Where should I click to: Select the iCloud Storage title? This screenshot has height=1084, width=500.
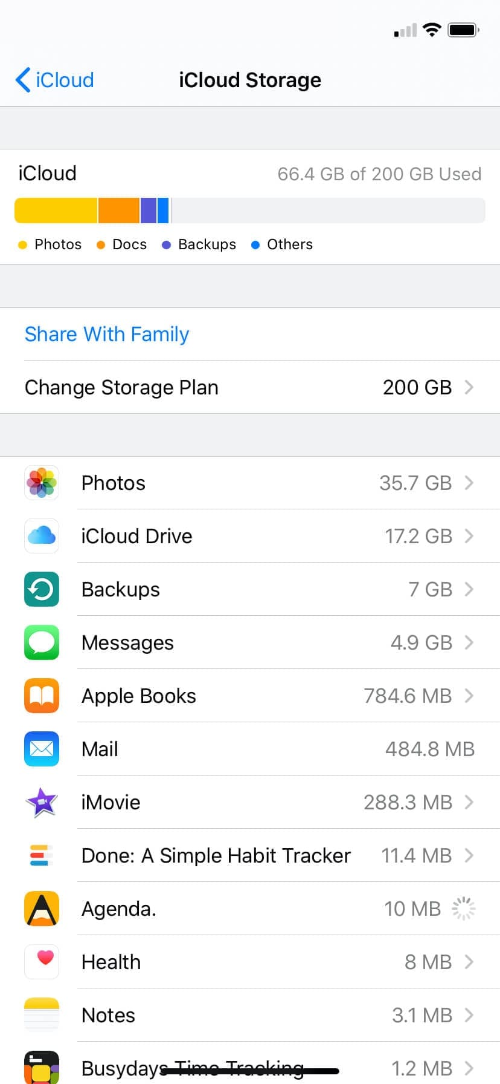[x=250, y=79]
